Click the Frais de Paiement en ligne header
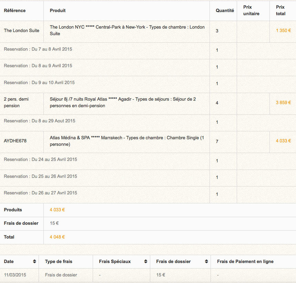The height and width of the screenshot is (283, 296). (x=253, y=262)
